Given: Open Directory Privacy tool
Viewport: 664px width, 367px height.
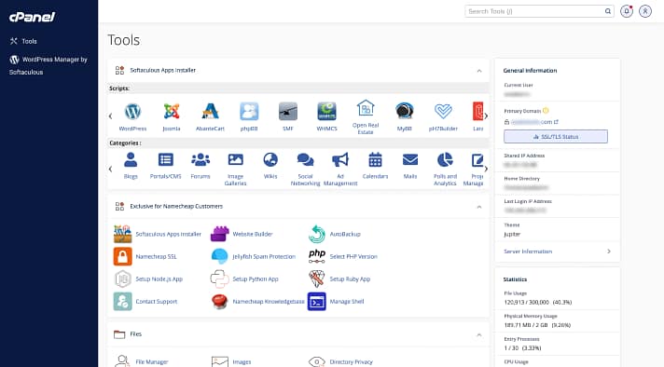Looking at the screenshot, I should click(x=351, y=362).
